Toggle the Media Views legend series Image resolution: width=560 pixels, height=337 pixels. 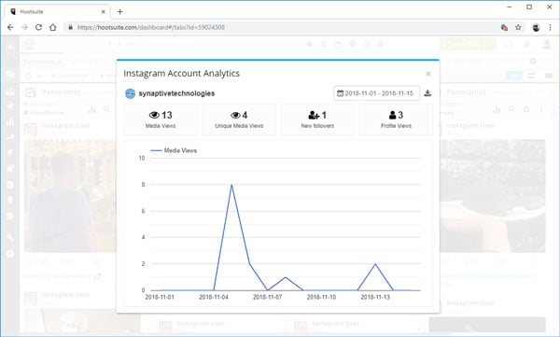[174, 150]
